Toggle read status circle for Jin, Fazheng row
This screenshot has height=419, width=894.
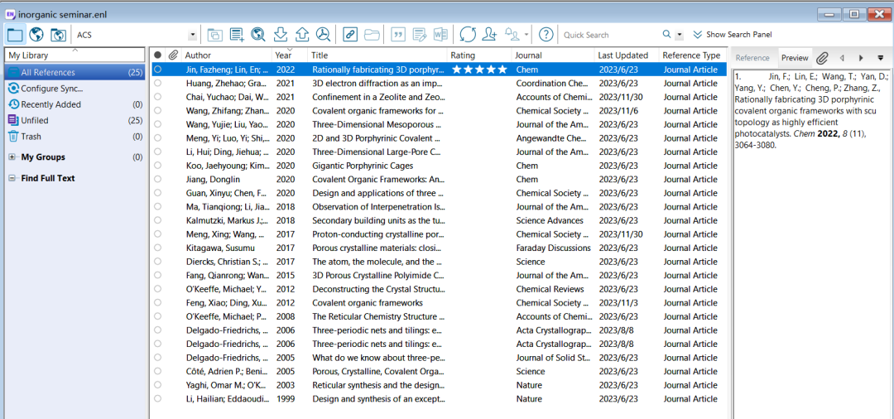pos(158,69)
